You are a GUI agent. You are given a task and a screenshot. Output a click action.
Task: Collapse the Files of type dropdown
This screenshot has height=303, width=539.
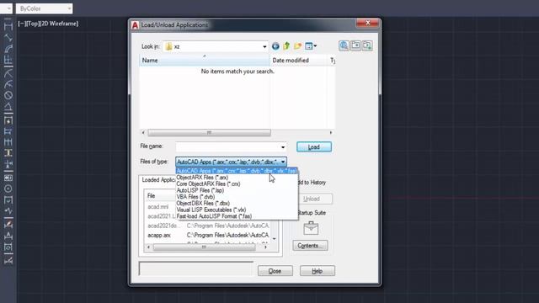tap(283, 162)
